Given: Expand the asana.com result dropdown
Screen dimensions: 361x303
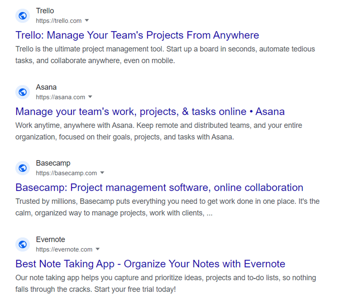Looking at the screenshot, I should coord(90,97).
